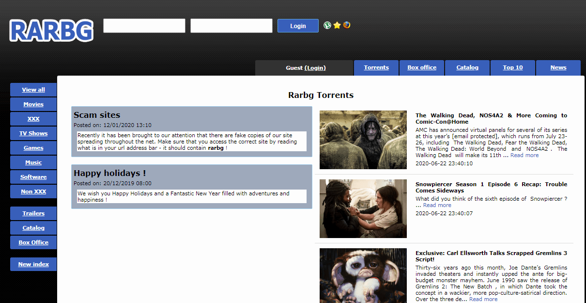This screenshot has width=586, height=303.
Task: Open the Catalog top tab
Action: click(467, 67)
